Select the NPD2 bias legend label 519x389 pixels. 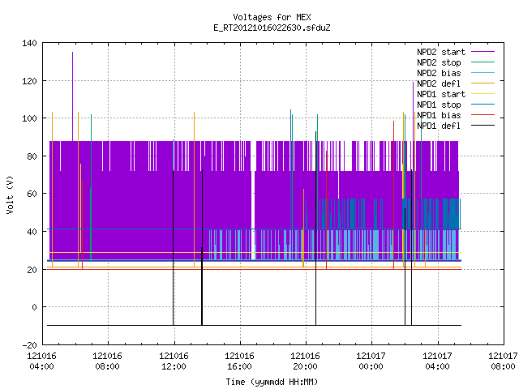(439, 73)
